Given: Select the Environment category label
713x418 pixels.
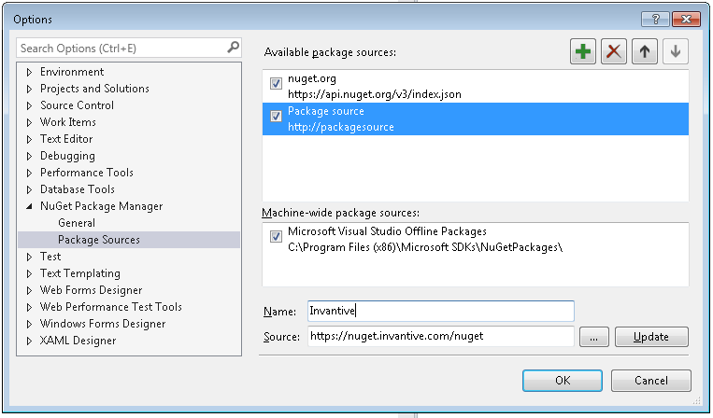Looking at the screenshot, I should click(x=72, y=72).
